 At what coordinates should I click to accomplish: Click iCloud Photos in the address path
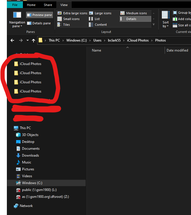click(138, 40)
